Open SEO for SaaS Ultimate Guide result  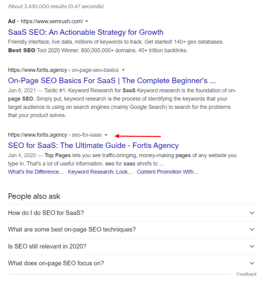click(x=93, y=145)
